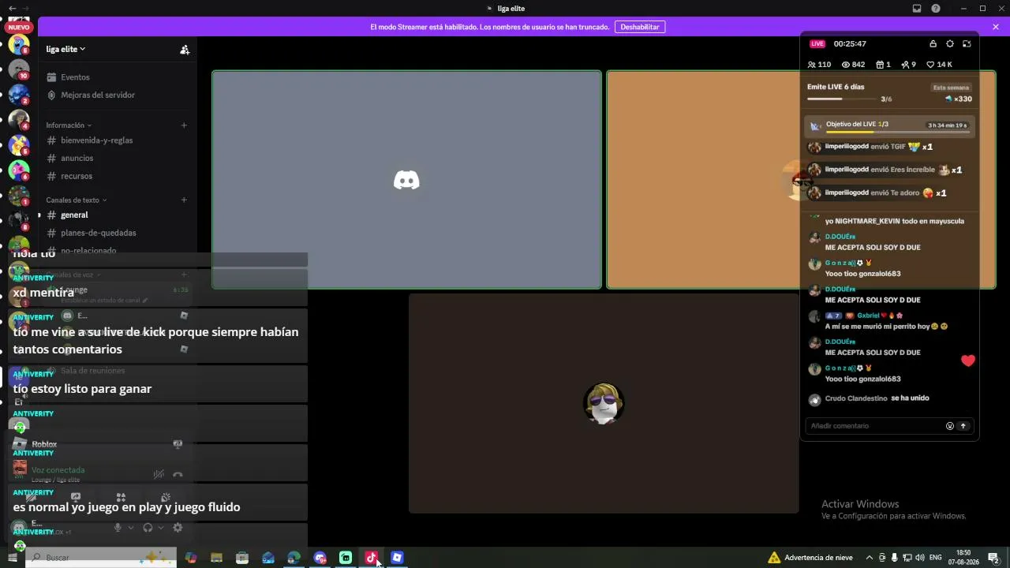Switch to Discord in the taskbar
Screen dimensions: 1010x568
click(x=320, y=558)
